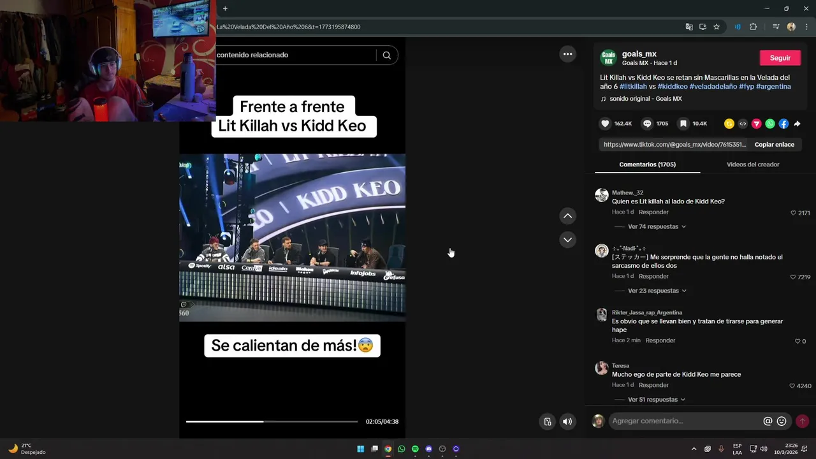The width and height of the screenshot is (816, 459).
Task: Open the three-dot video options menu
Action: pyautogui.click(x=567, y=54)
